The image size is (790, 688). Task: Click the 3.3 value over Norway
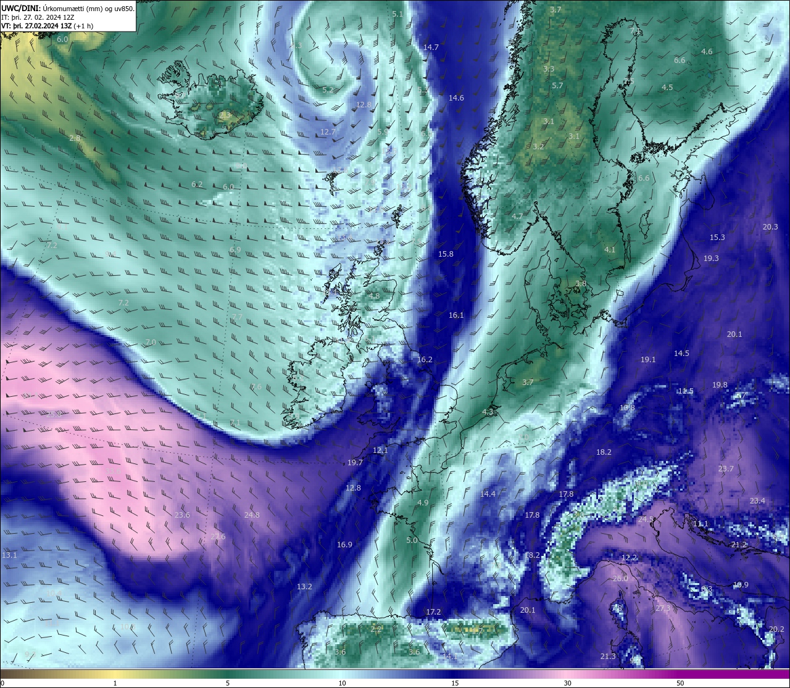548,69
